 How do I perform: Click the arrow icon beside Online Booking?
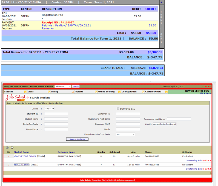click(x=119, y=92)
